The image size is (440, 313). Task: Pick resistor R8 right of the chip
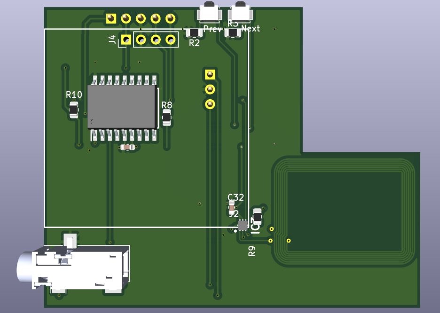(x=167, y=117)
